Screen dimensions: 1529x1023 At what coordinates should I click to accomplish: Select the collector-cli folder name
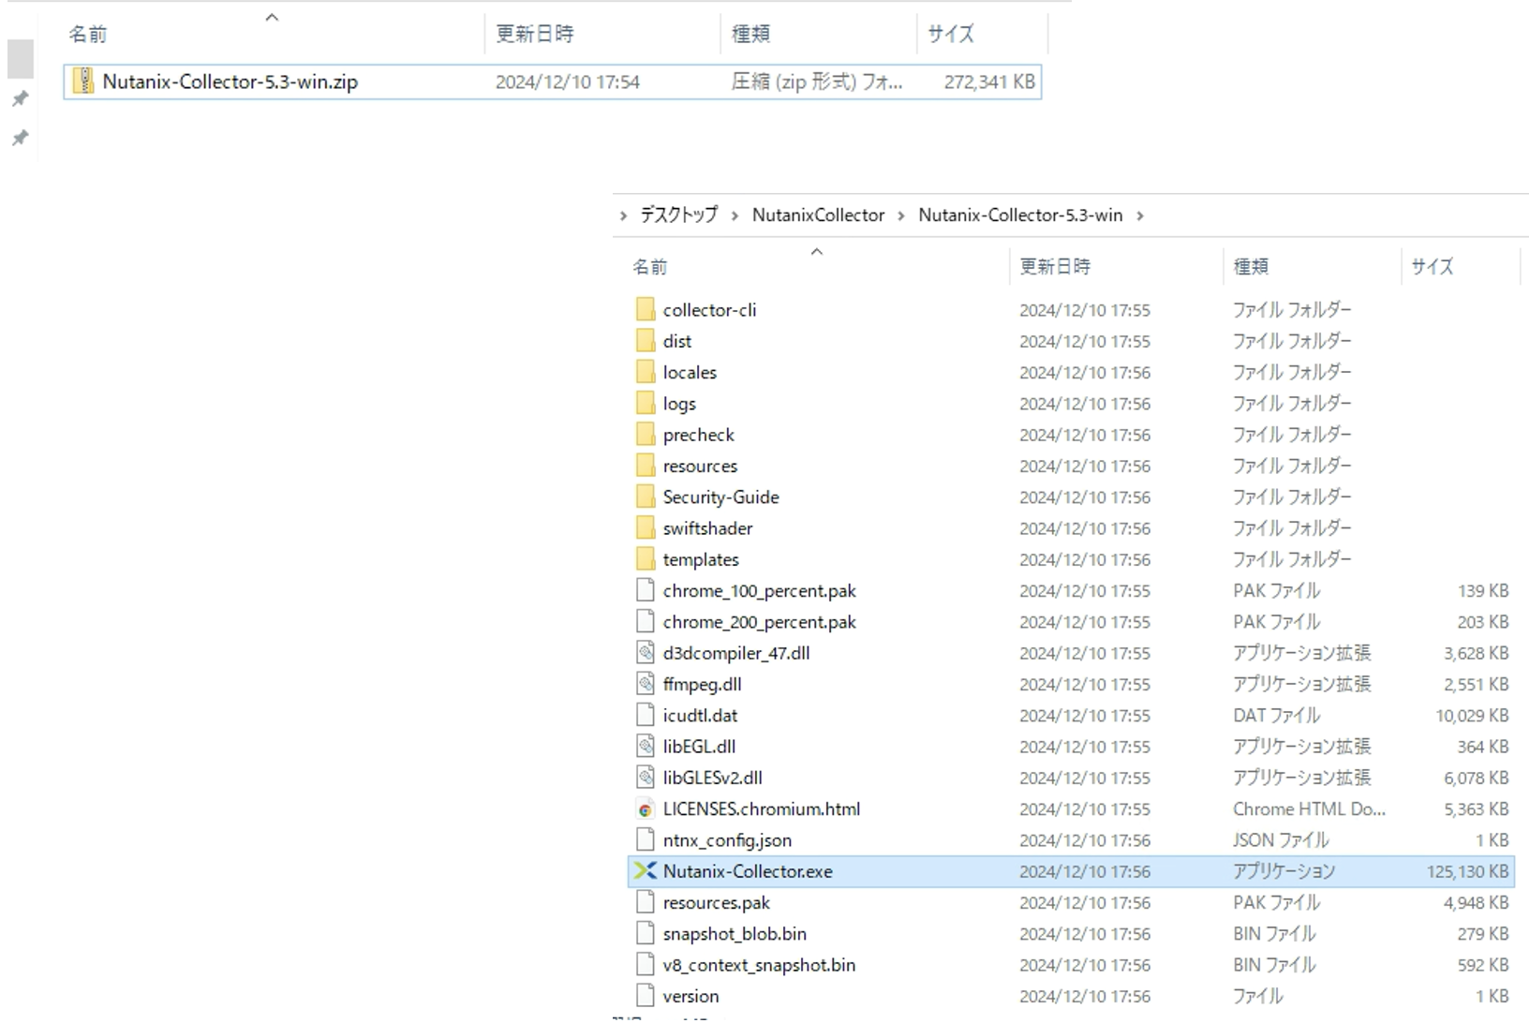coord(709,309)
